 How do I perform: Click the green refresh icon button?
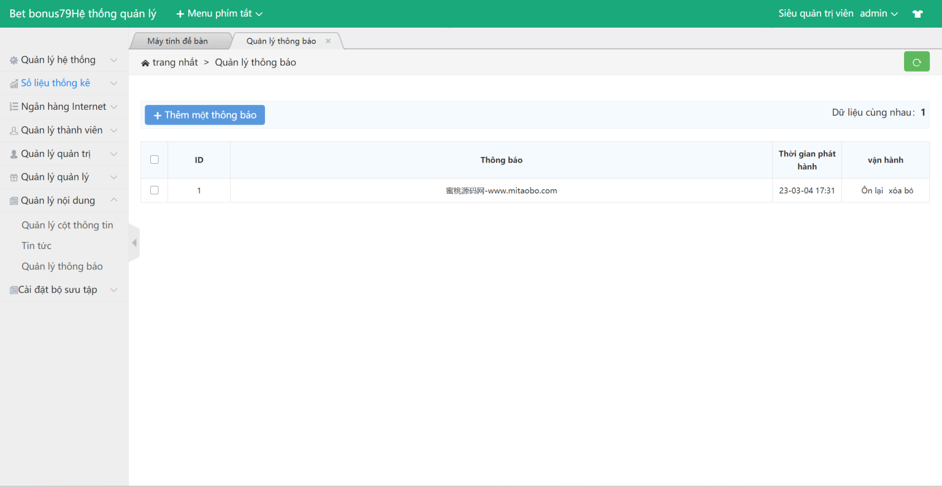916,62
